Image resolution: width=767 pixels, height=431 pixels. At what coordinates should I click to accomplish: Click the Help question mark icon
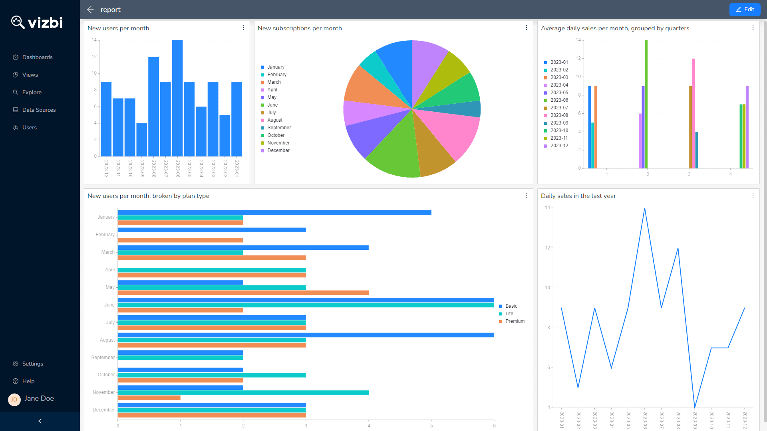pos(16,381)
